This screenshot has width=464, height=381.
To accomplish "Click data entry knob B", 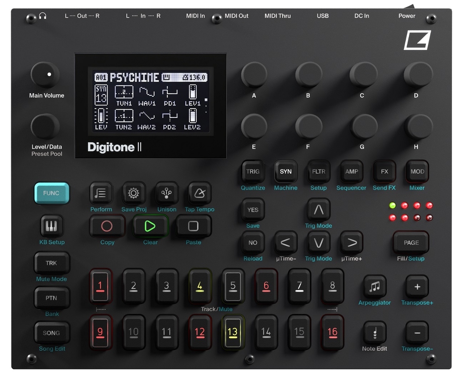I will click(x=308, y=75).
